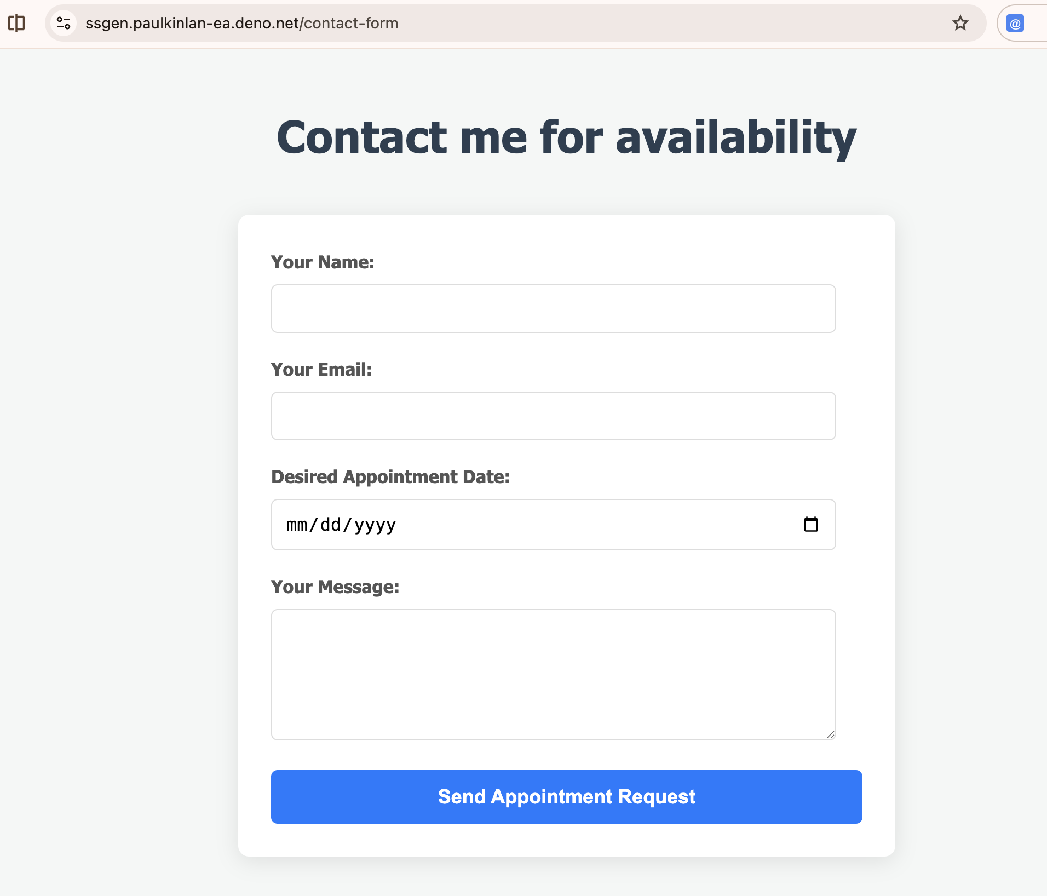
Task: Click the message textarea resize handle
Action: pos(830,734)
